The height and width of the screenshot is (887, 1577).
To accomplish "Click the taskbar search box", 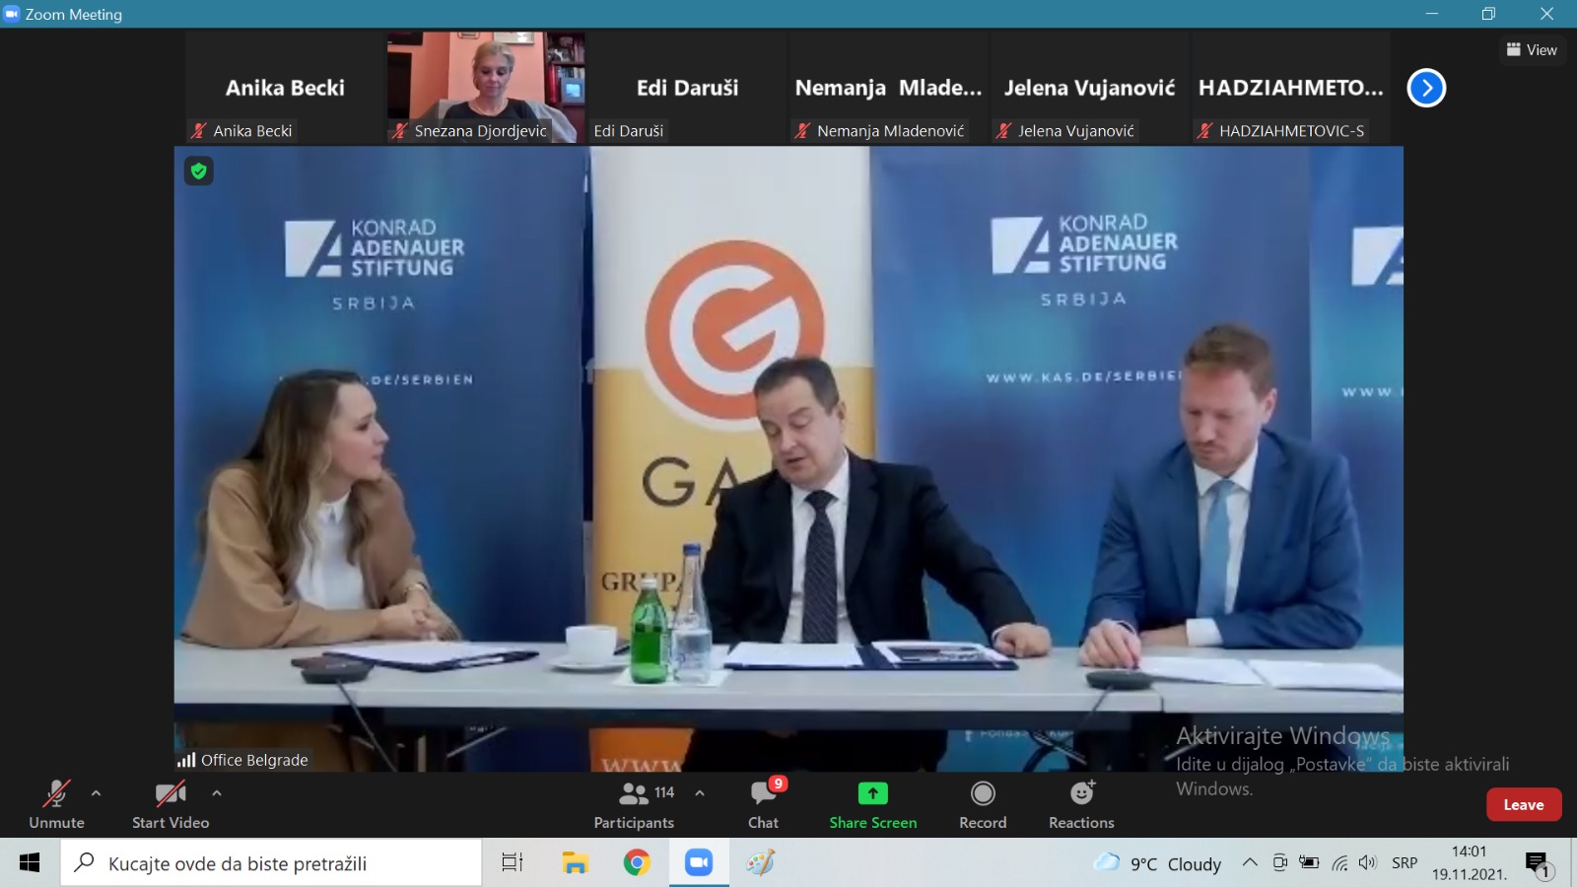I will [271, 863].
